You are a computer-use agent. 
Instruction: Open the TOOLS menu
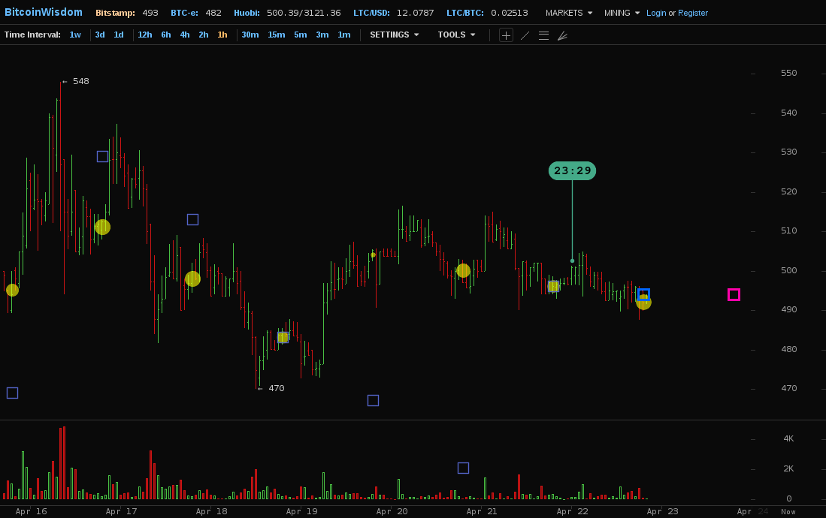456,35
